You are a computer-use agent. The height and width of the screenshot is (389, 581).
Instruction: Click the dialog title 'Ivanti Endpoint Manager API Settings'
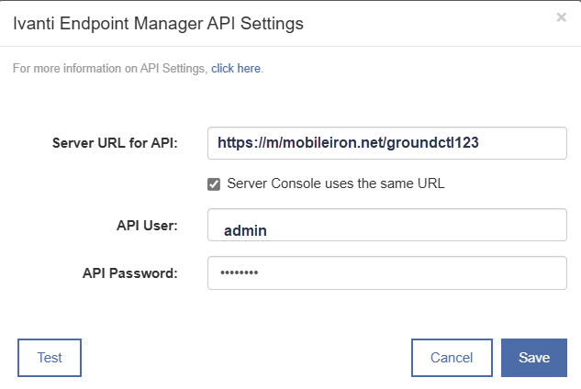(158, 23)
